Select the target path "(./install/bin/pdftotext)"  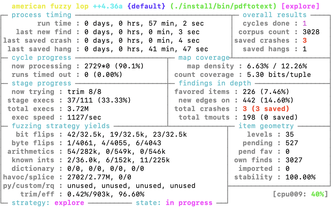click(x=223, y=6)
